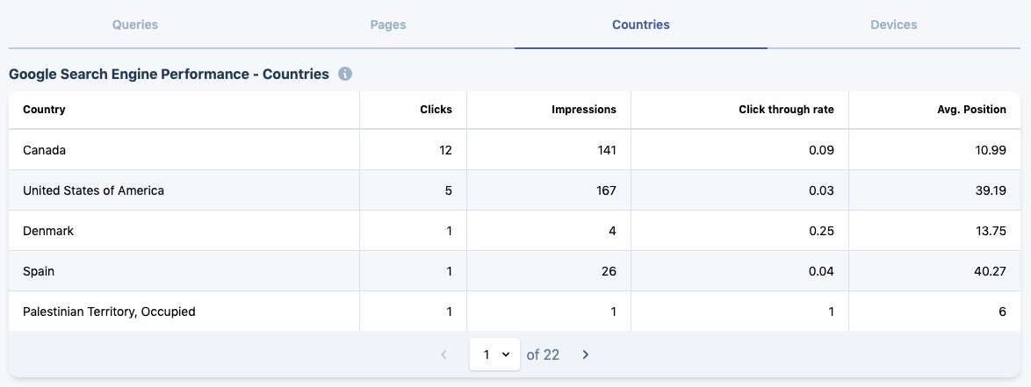Sort by Impressions column header

pos(584,110)
